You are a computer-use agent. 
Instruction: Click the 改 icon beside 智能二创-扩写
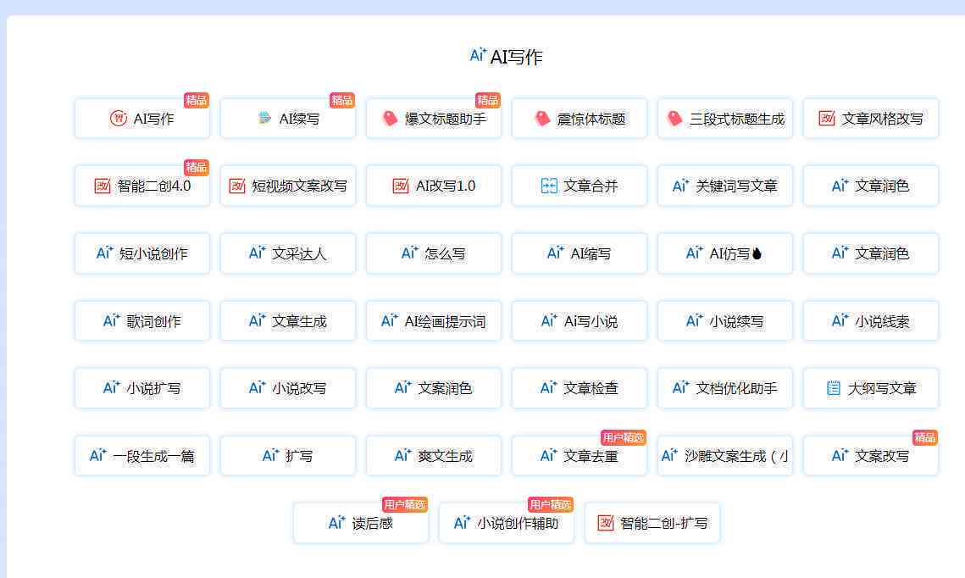[606, 523]
